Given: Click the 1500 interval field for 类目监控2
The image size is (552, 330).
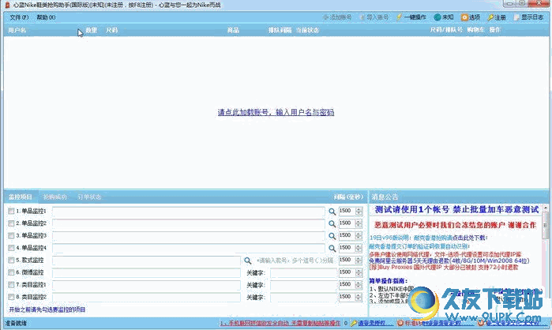Looking at the screenshot, I should (347, 297).
